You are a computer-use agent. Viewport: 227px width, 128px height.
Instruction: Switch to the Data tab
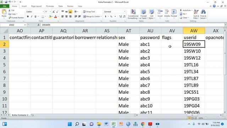61,6
